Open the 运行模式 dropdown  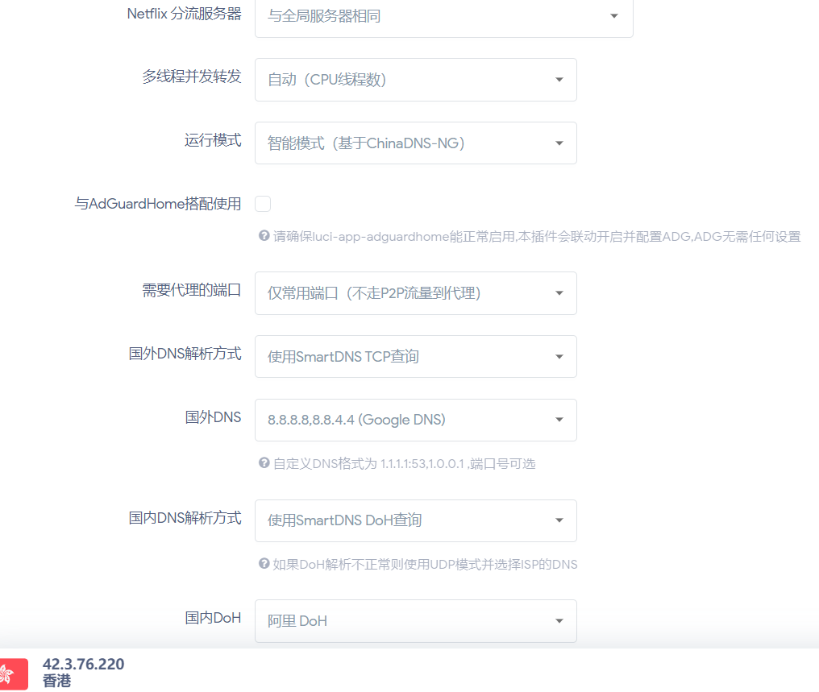tap(416, 143)
